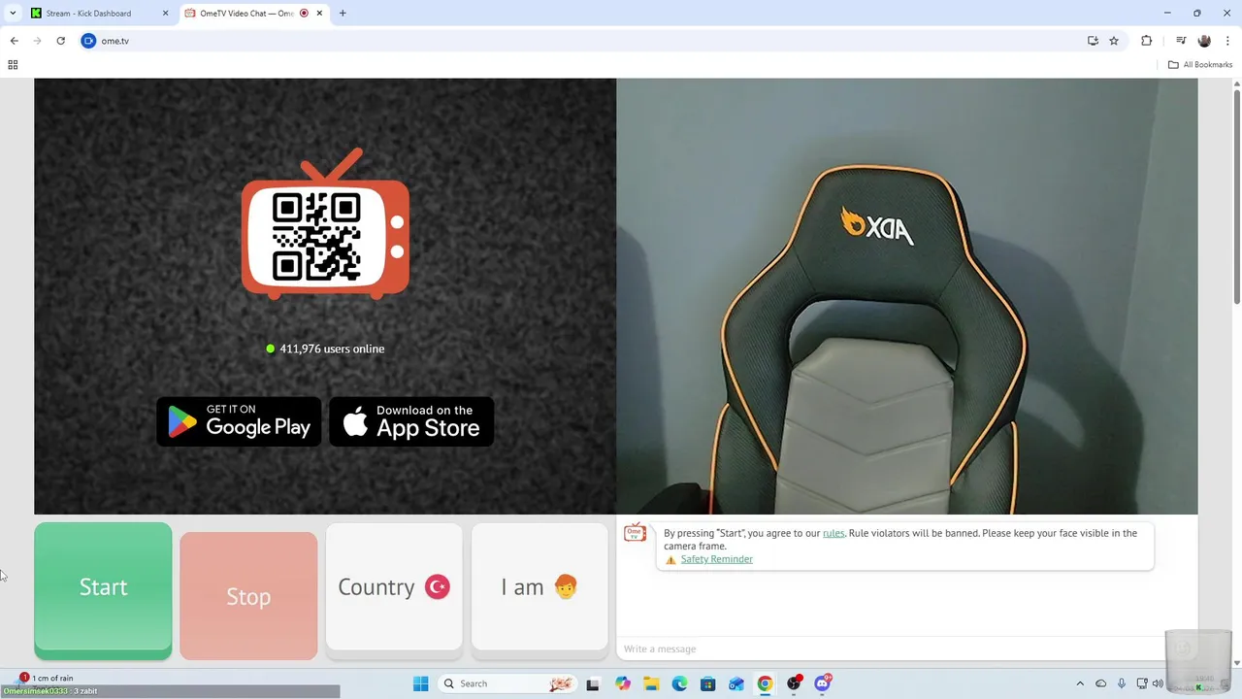The image size is (1242, 699).
Task: Click the camera site-info icon in address bar
Action: 88,41
